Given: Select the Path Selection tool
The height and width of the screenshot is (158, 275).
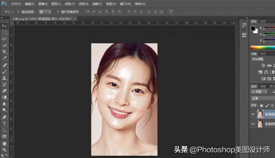Looking at the screenshot, I should [x=4, y=130].
